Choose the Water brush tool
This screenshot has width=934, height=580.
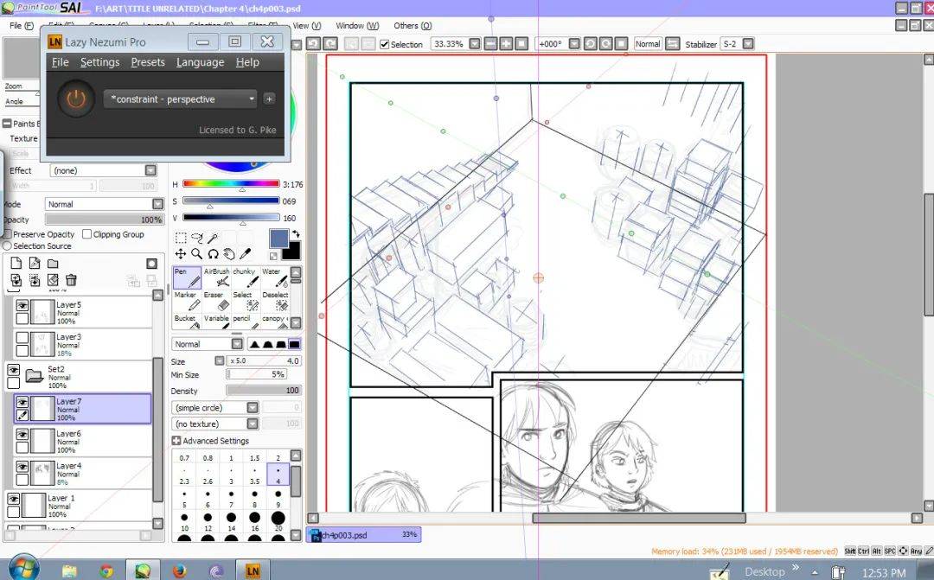pos(275,277)
